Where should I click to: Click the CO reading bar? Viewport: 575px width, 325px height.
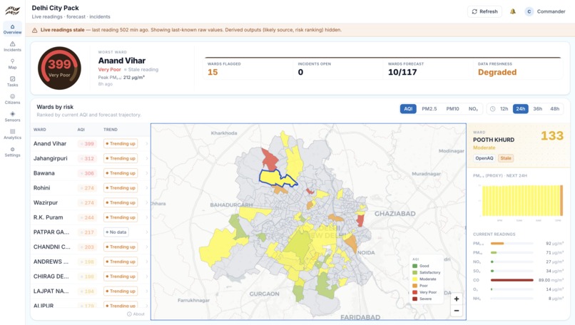(x=512, y=280)
